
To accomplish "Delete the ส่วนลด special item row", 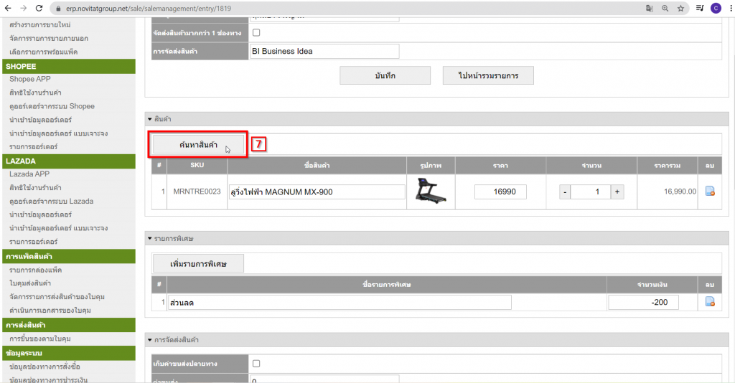I will click(x=709, y=302).
